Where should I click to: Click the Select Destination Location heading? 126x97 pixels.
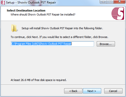tap(26, 10)
